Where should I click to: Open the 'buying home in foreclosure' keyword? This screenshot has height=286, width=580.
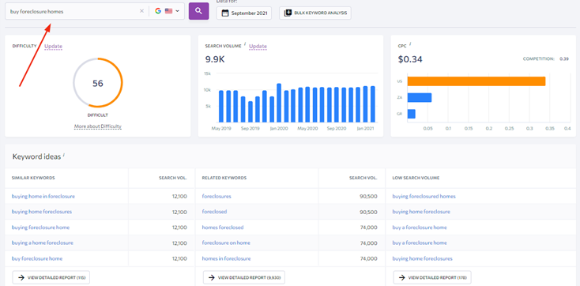coord(43,197)
